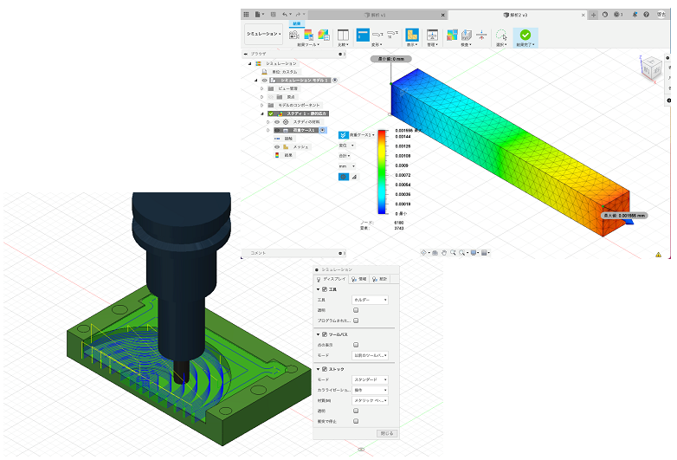Select the 結果 ribbon tab
The height and width of the screenshot is (460, 677).
[x=297, y=23]
